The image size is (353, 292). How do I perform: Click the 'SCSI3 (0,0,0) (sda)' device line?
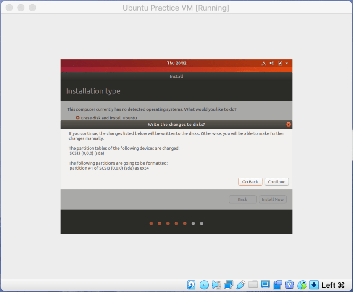click(87, 153)
